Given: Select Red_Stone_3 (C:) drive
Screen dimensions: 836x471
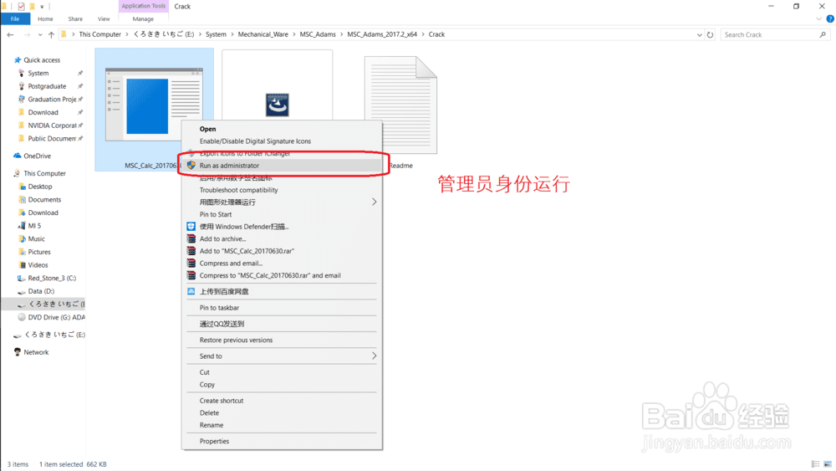Looking at the screenshot, I should click(52, 278).
